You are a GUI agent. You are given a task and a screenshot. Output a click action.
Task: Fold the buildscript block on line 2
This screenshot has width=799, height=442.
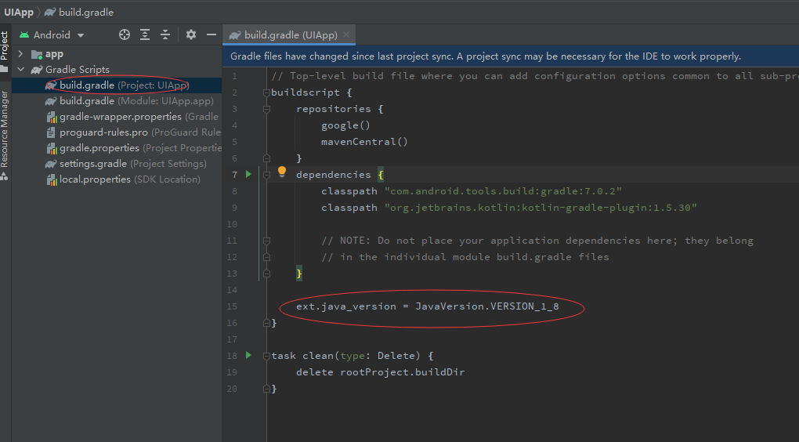pyautogui.click(x=266, y=92)
